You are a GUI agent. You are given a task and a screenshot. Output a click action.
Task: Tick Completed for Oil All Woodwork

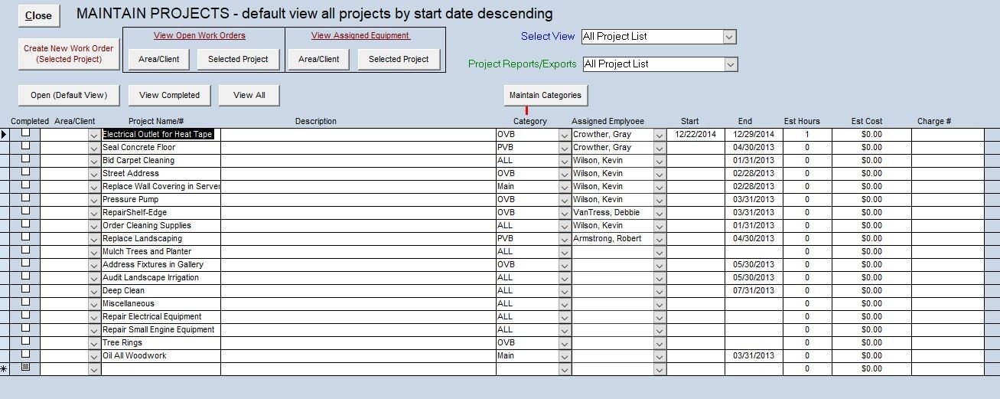(x=25, y=355)
